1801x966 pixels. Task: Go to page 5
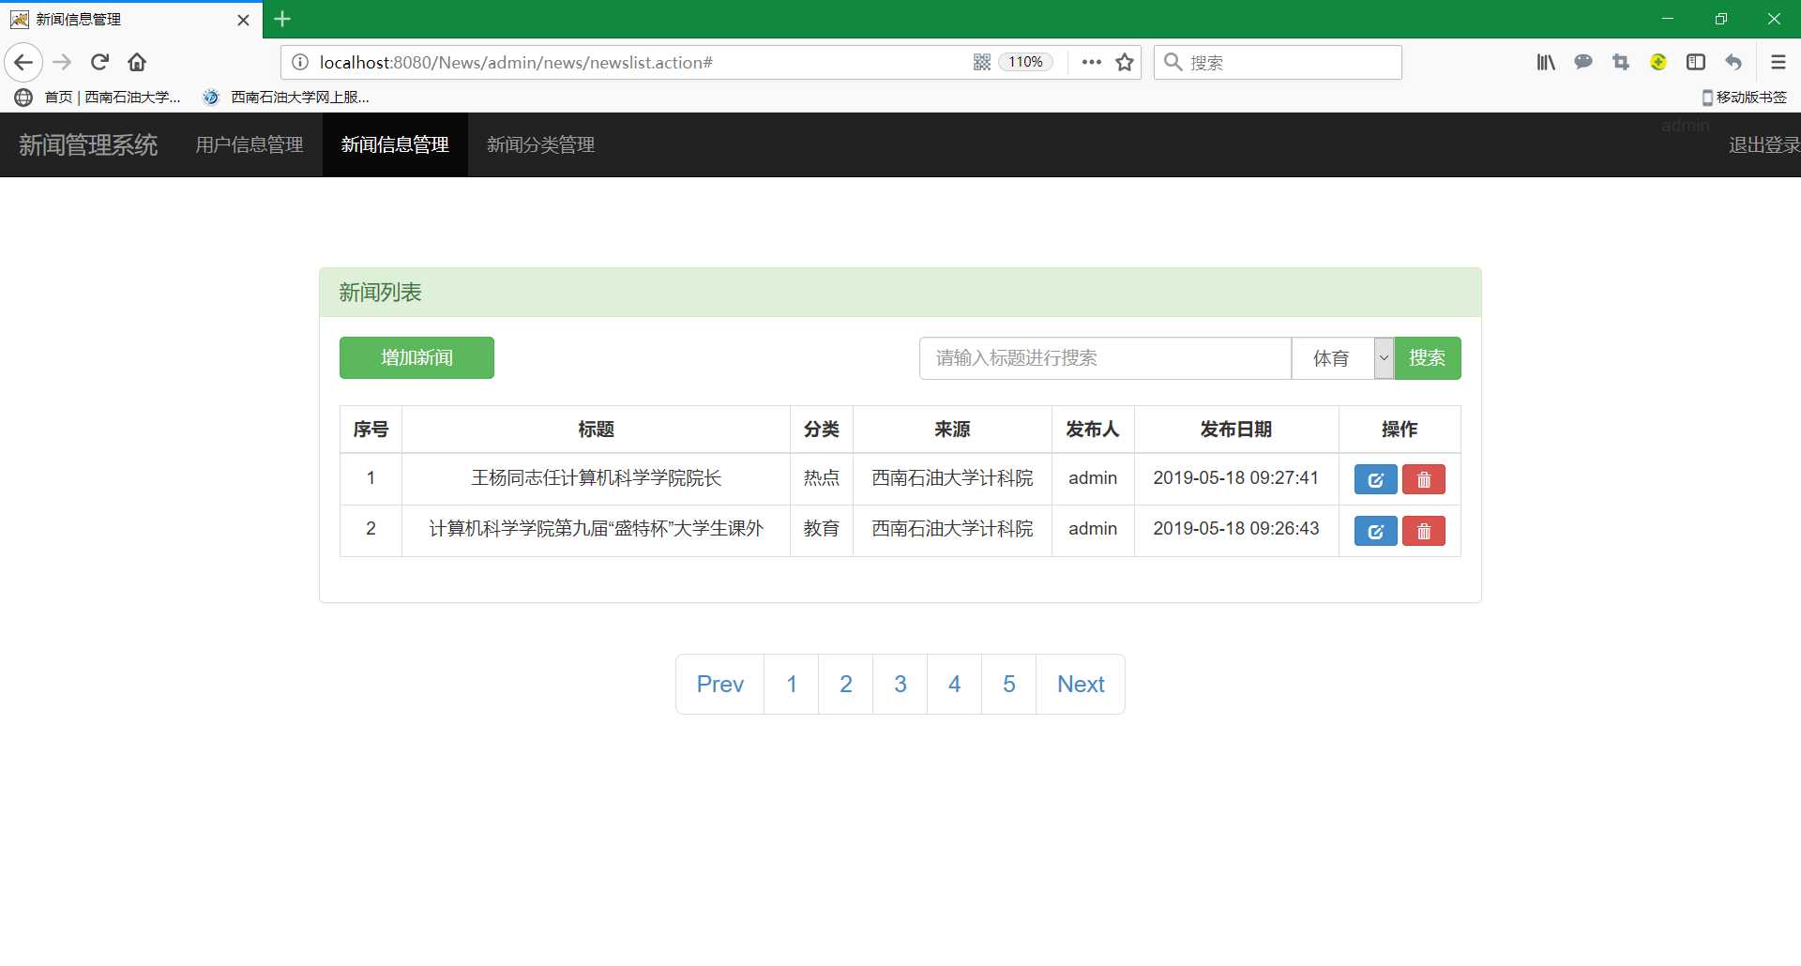coord(1009,685)
